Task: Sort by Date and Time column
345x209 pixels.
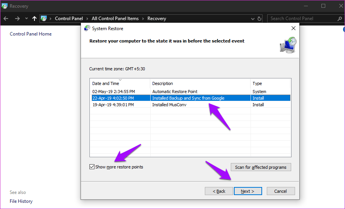Action: click(120, 83)
